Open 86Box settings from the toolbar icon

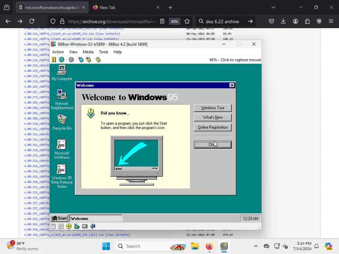coord(98,60)
